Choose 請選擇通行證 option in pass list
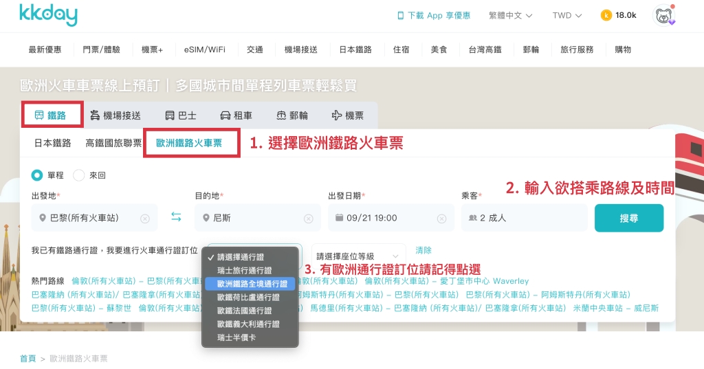This screenshot has height=369, width=704. (250, 257)
